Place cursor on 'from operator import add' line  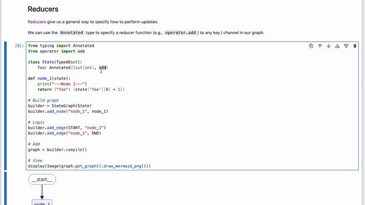coord(56,51)
